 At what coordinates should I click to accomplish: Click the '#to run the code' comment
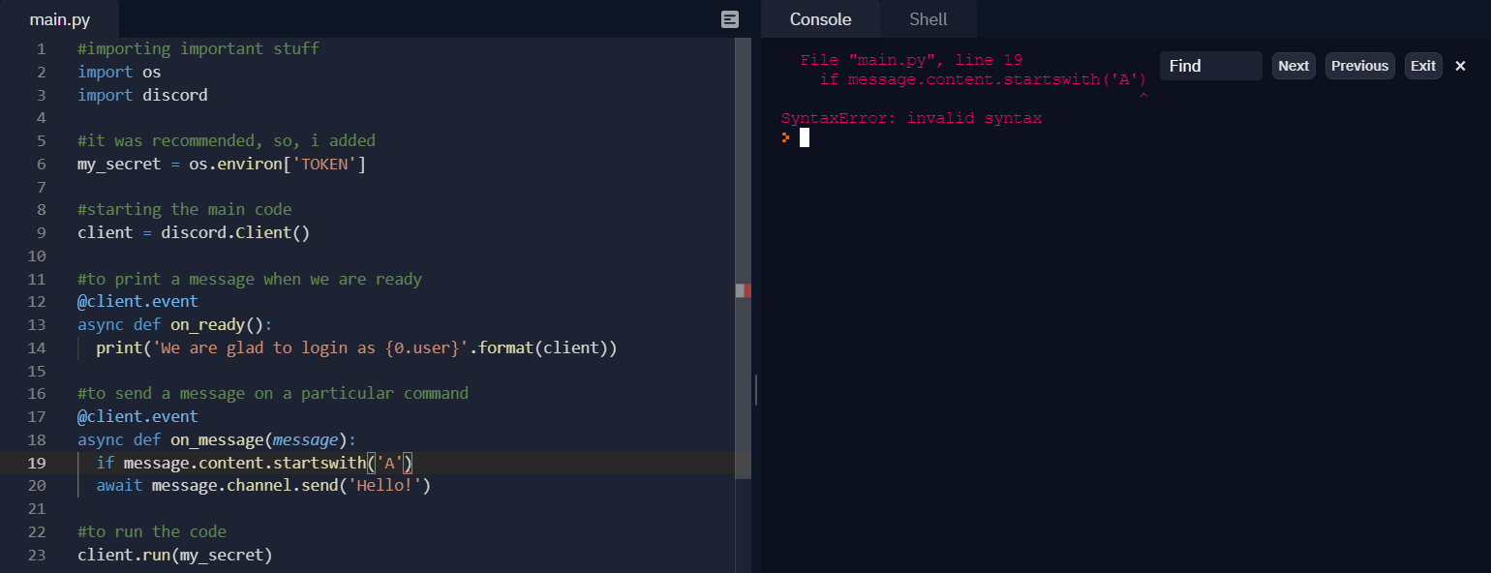(152, 531)
